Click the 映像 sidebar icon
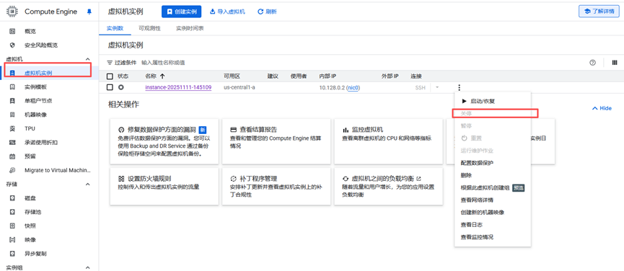Screen dimensions: 624x271 (x=12, y=240)
